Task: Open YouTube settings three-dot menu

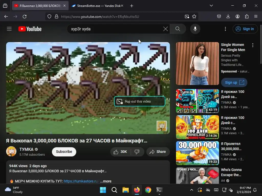Action: (225, 29)
